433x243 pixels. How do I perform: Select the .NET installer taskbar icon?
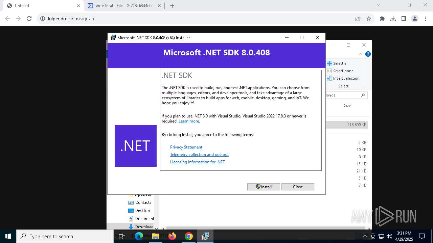point(205,236)
